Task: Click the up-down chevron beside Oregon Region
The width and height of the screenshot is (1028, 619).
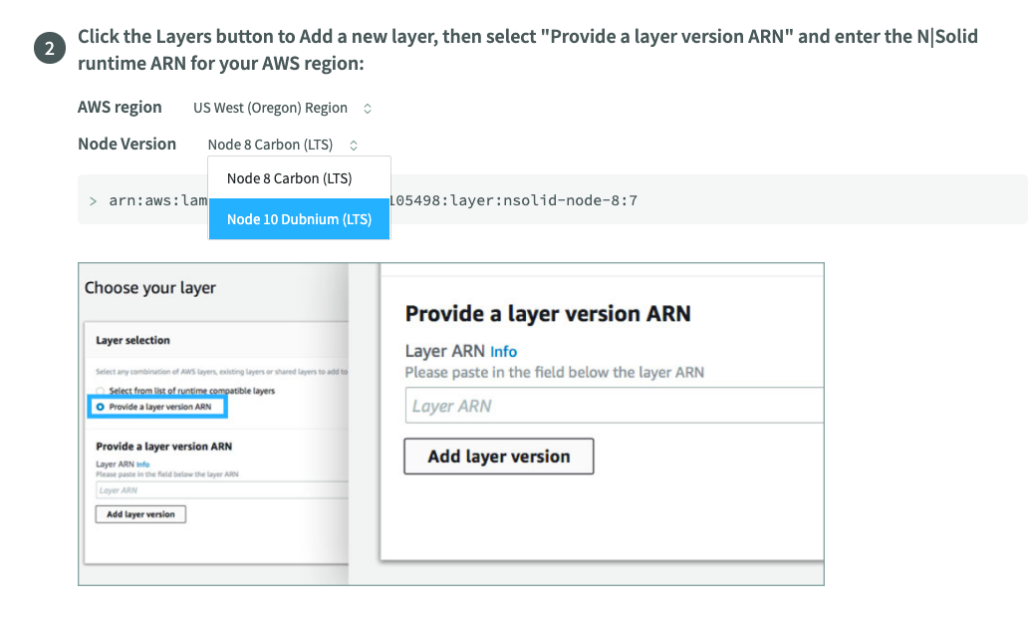Action: tap(368, 109)
